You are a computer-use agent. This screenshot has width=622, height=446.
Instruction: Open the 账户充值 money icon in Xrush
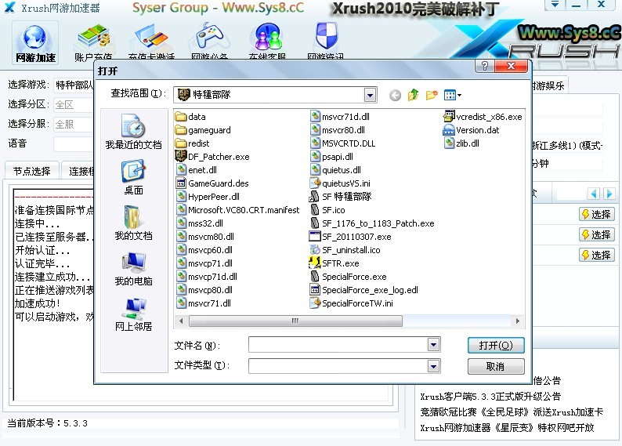point(93,42)
